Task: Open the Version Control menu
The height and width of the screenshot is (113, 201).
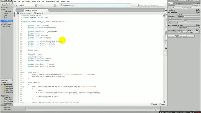Action: tap(50, 1)
